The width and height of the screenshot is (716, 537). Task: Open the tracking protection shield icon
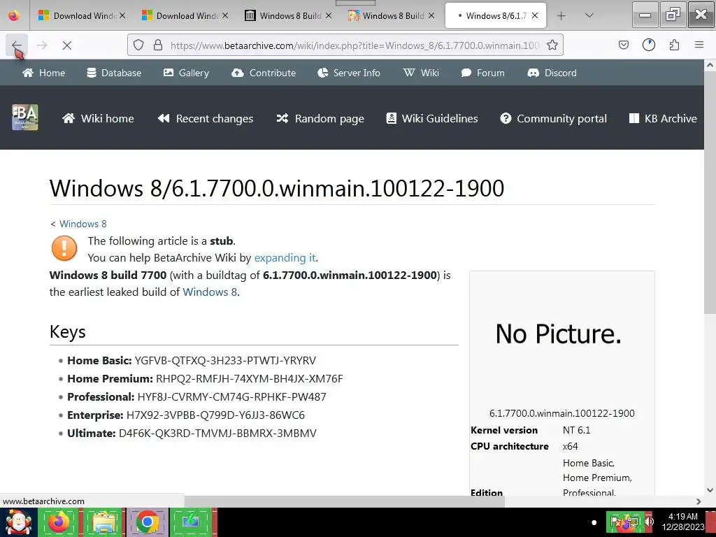click(x=138, y=45)
